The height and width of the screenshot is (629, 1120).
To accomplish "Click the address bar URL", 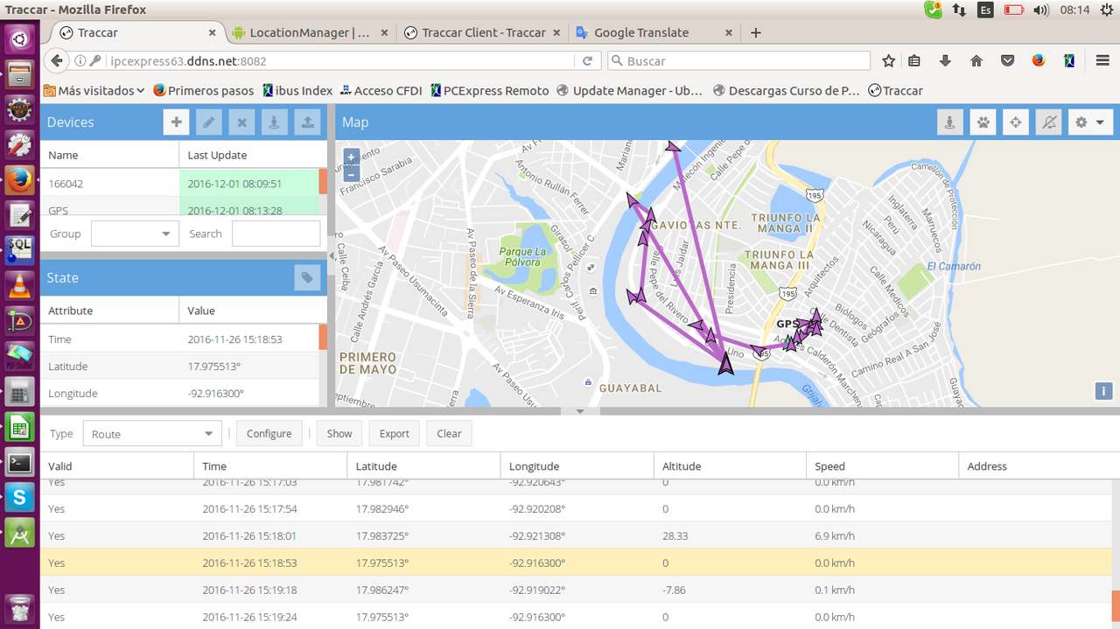I will tap(341, 61).
